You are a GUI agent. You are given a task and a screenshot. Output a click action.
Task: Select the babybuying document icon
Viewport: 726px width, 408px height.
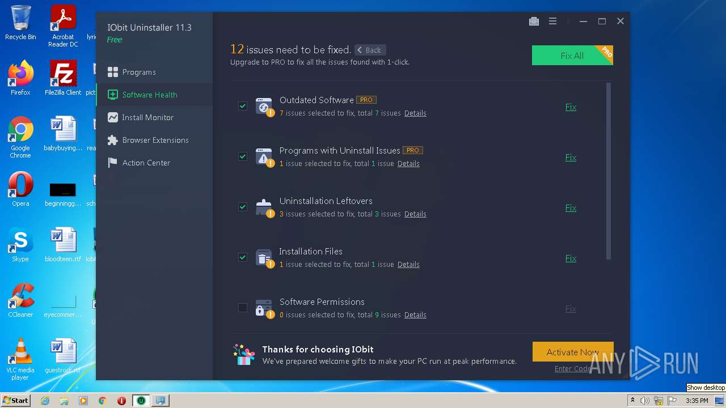tap(63, 133)
